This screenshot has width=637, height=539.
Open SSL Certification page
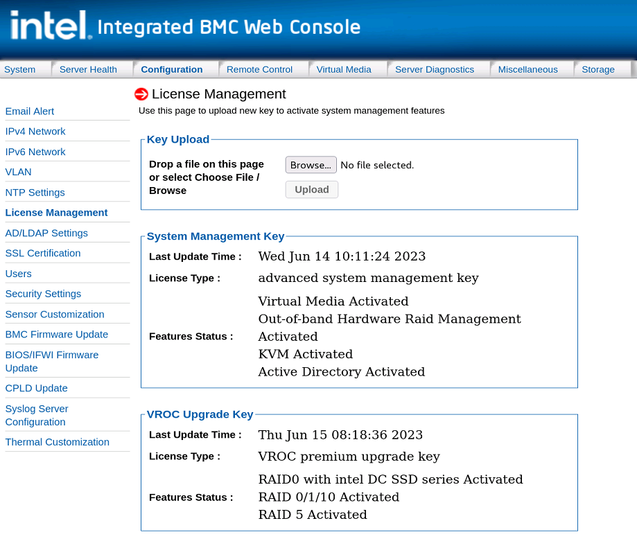(x=43, y=253)
